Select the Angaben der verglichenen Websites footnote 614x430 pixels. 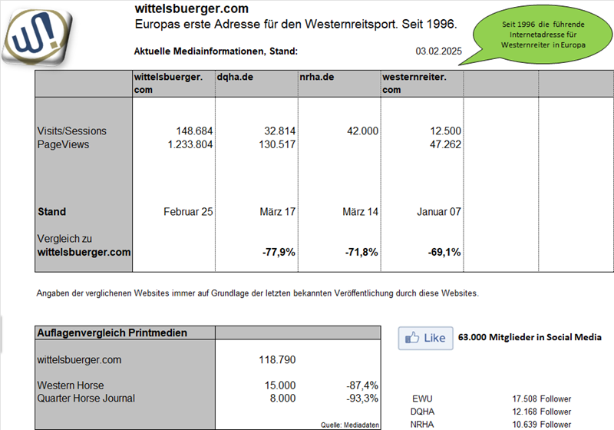coord(258,293)
